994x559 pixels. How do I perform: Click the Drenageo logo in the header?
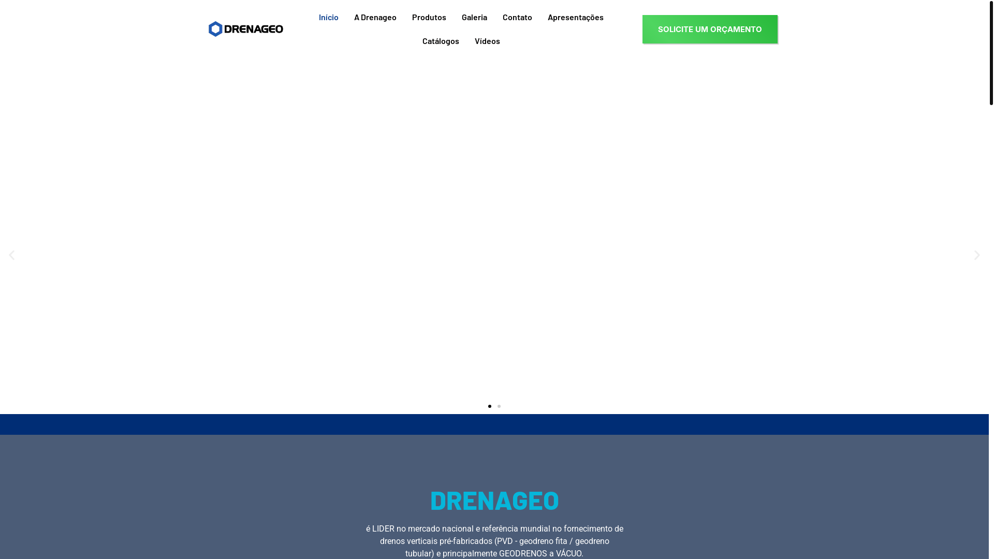246,29
